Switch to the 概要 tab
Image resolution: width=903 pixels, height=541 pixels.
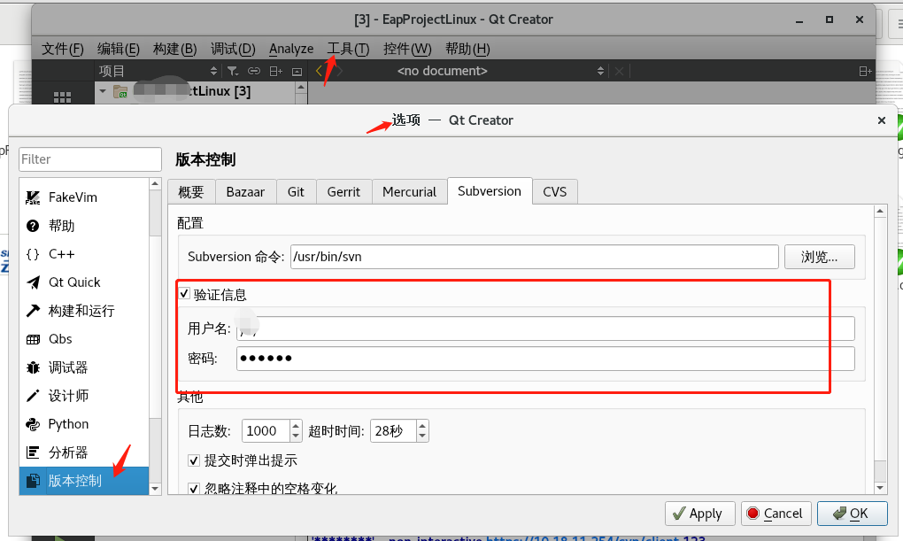pos(191,192)
